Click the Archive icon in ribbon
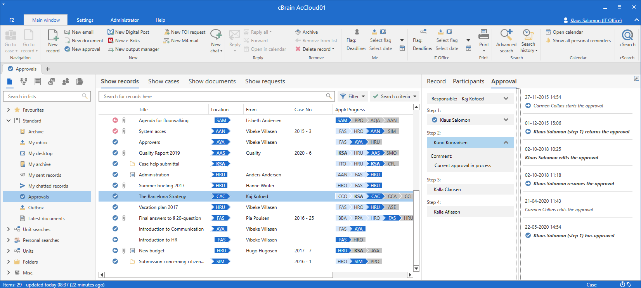 tap(298, 32)
